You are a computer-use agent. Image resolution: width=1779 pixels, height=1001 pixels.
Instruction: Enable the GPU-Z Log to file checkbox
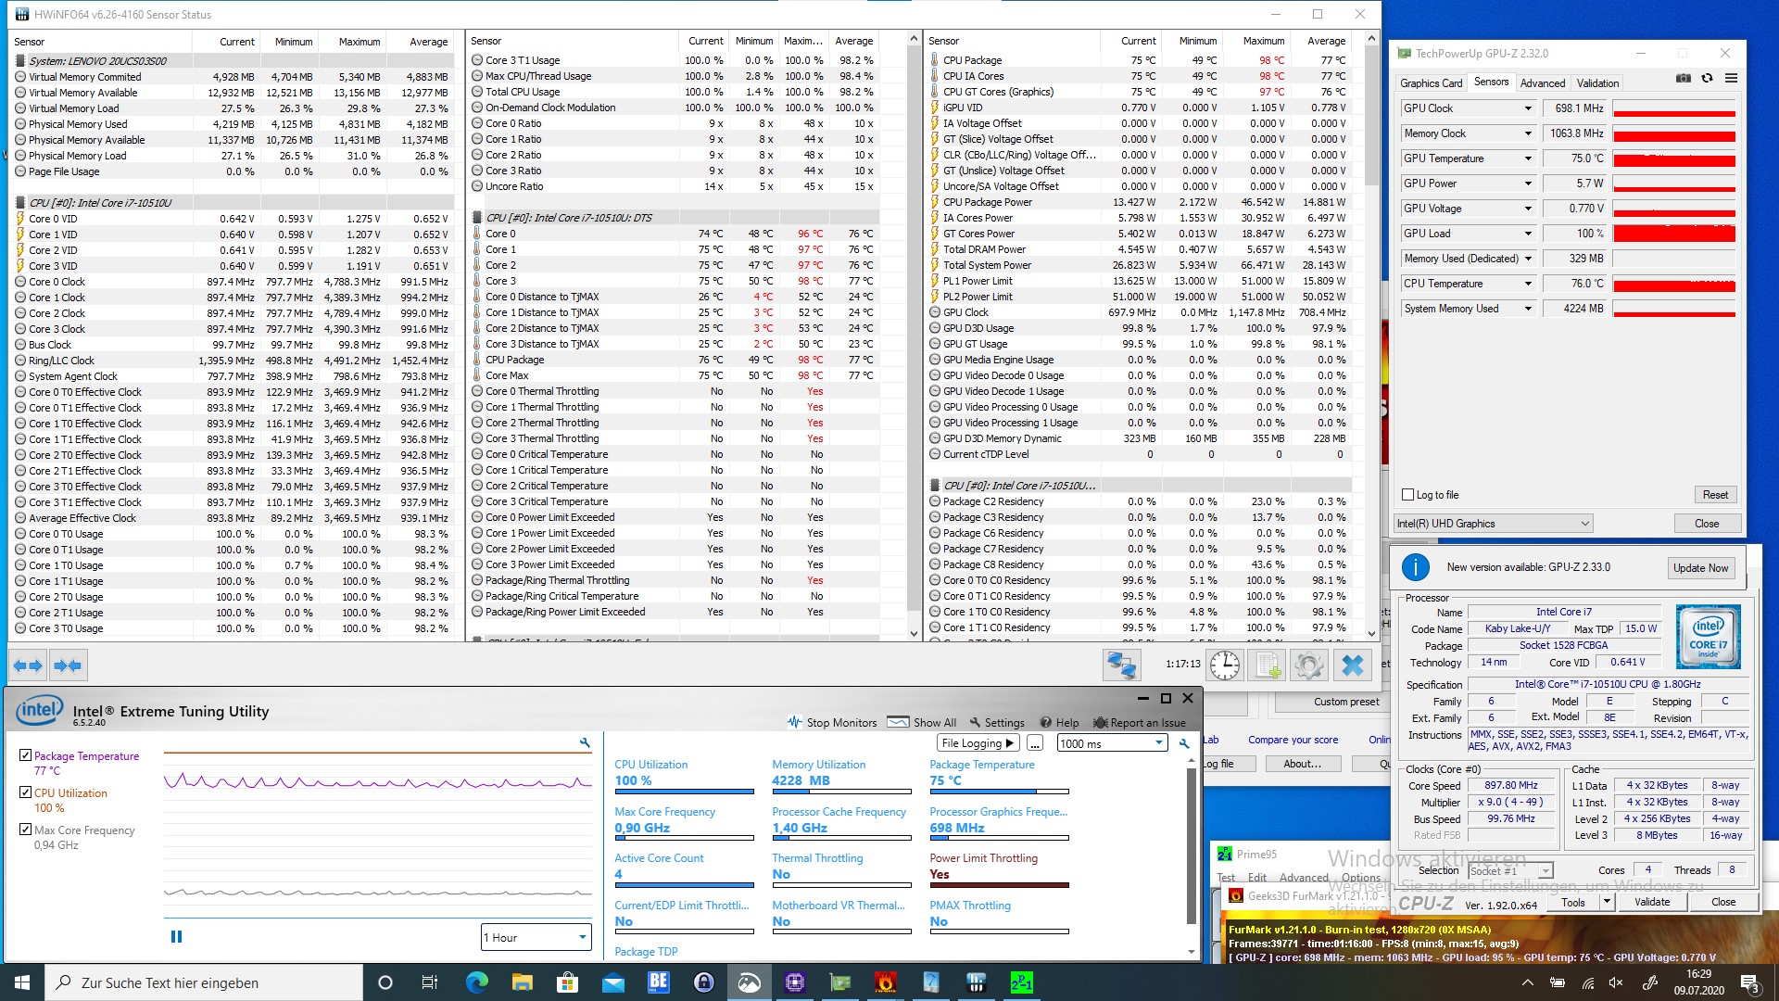[1408, 495]
